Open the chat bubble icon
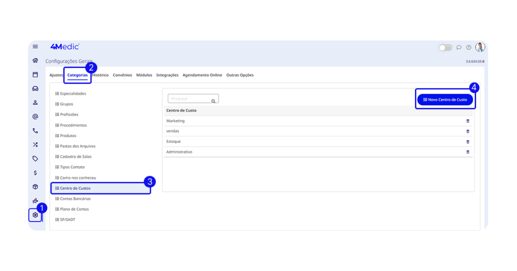The image size is (517, 271). pyautogui.click(x=459, y=47)
